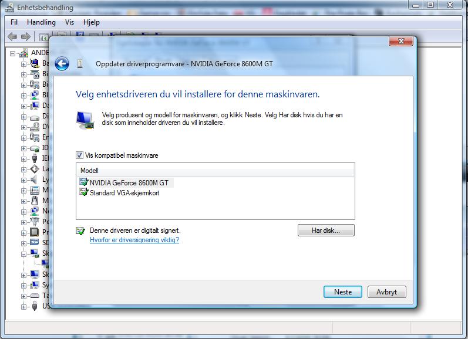The image size is (468, 339).
Task: Go back using the blue wizard arrow
Action: [62, 63]
